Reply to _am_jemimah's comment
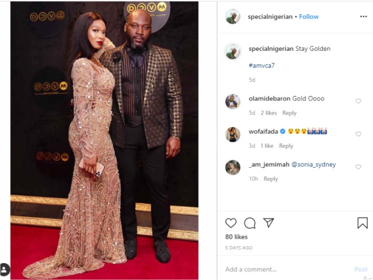This screenshot has width=373, height=280. [x=271, y=178]
